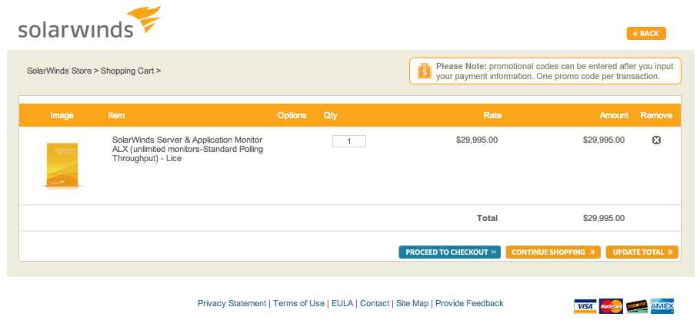
Task: Click the Amex card icon
Action: click(x=662, y=305)
